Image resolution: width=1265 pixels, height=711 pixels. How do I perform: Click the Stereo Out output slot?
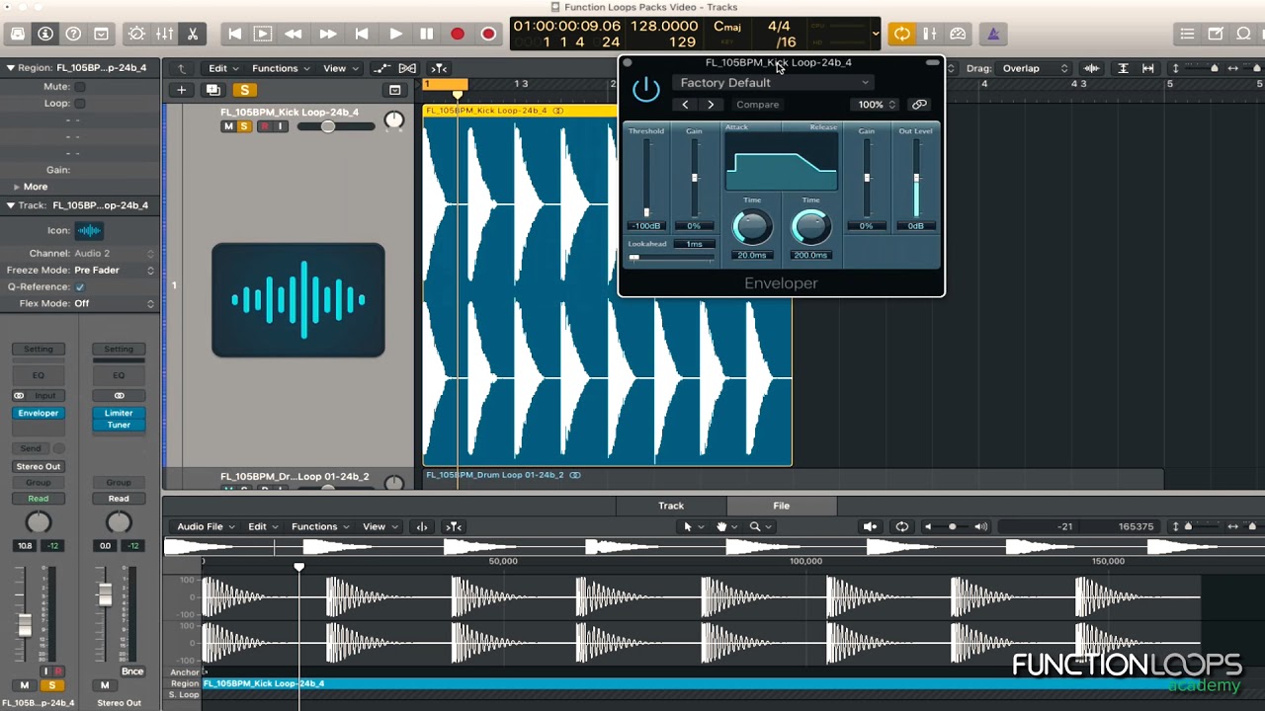(x=39, y=466)
